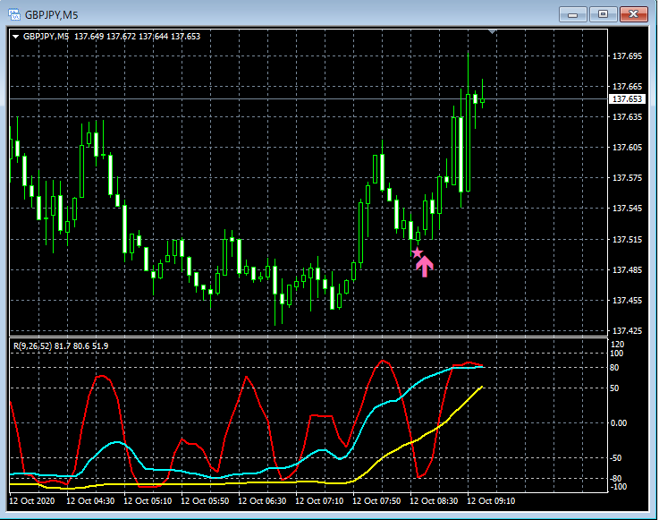Click the 12 Oct 05:10 time label
This screenshot has width=659, height=520.
point(148,501)
